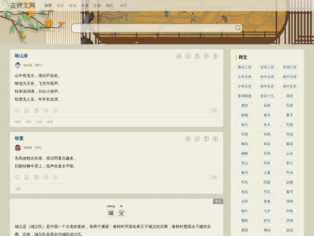Expand the more-options icon under 咏山泉

point(55,111)
